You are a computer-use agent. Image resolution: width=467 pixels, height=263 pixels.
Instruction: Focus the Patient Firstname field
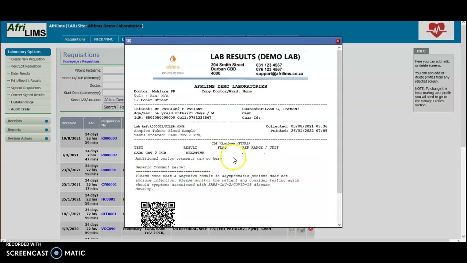coord(113,70)
